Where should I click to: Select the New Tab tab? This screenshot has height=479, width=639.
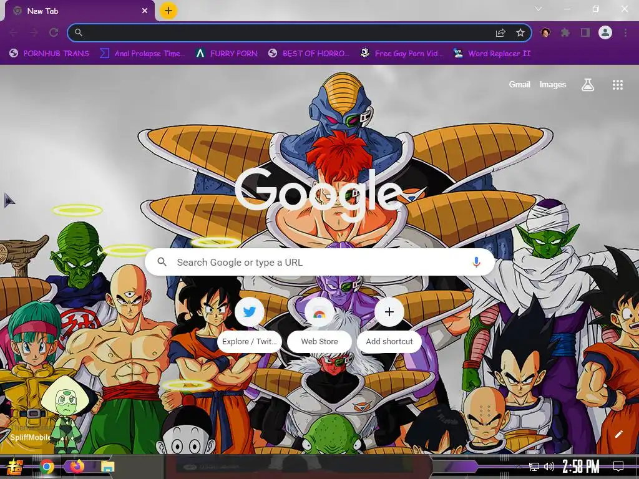click(x=80, y=11)
